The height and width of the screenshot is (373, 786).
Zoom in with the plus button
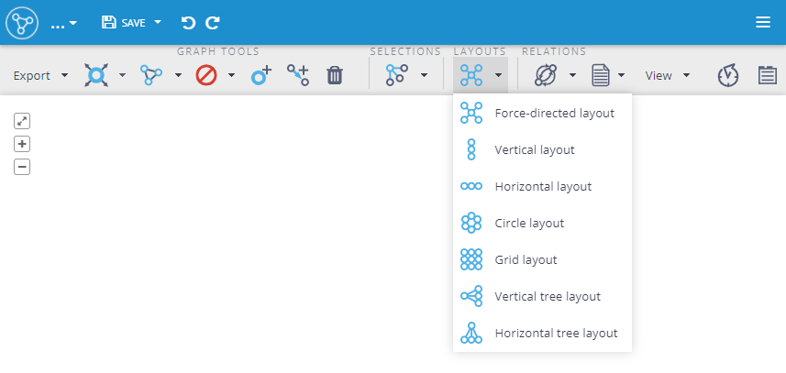[x=22, y=144]
